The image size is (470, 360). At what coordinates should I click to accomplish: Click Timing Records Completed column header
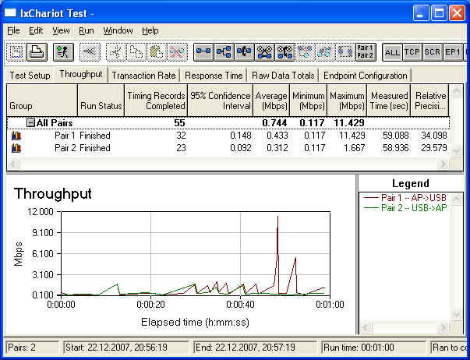[156, 101]
